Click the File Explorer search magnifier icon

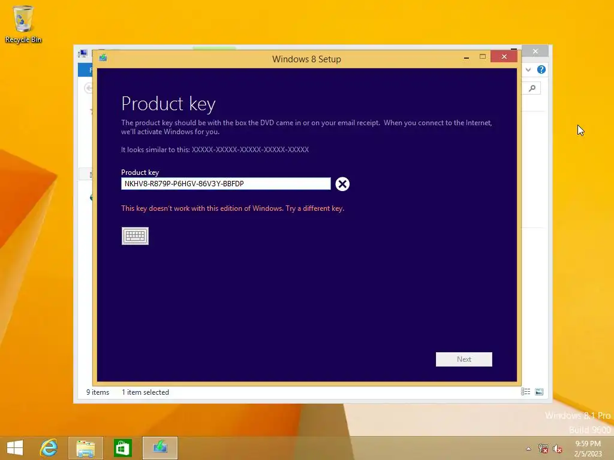(532, 89)
